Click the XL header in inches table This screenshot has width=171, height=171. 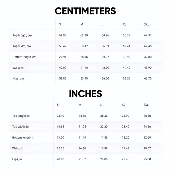[x=124, y=105]
